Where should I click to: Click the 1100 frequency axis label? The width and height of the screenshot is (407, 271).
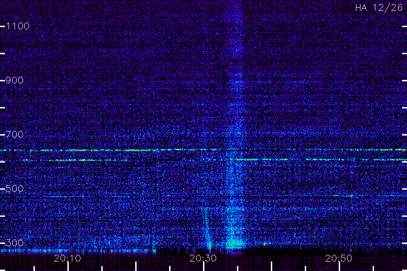pos(18,26)
